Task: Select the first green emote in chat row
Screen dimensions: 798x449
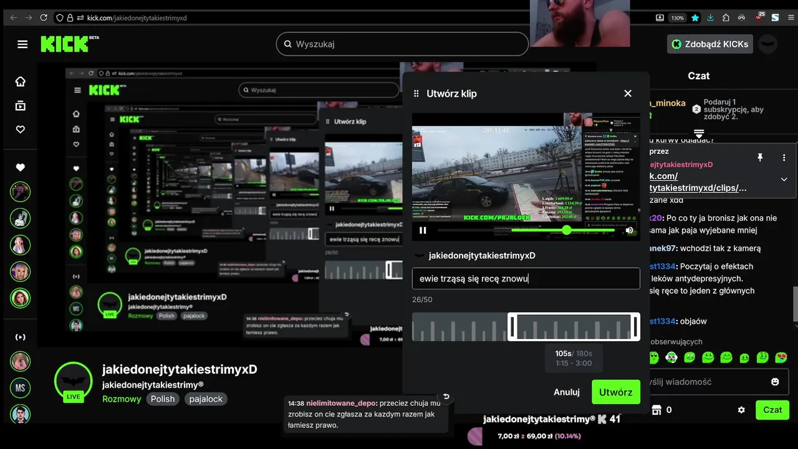Action: [653, 357]
